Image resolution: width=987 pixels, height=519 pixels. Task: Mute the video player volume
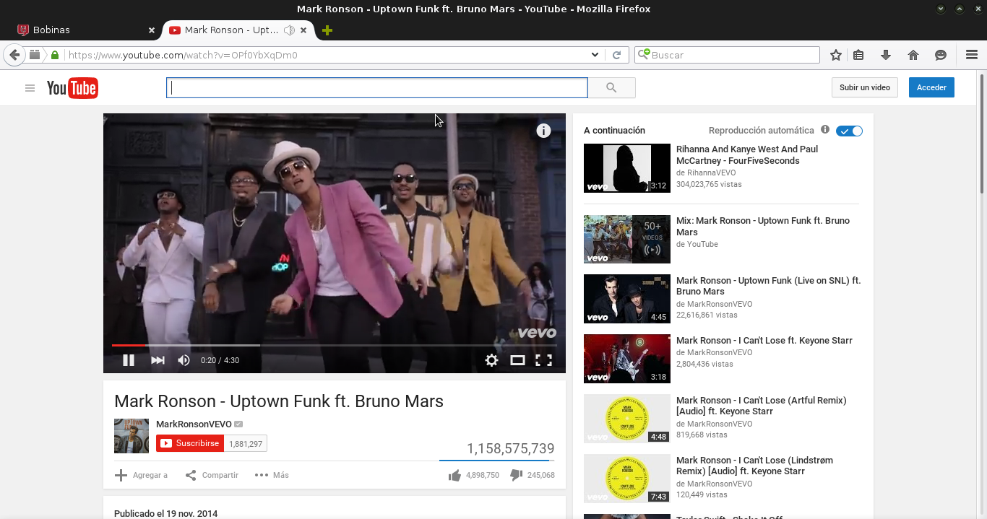tap(184, 360)
